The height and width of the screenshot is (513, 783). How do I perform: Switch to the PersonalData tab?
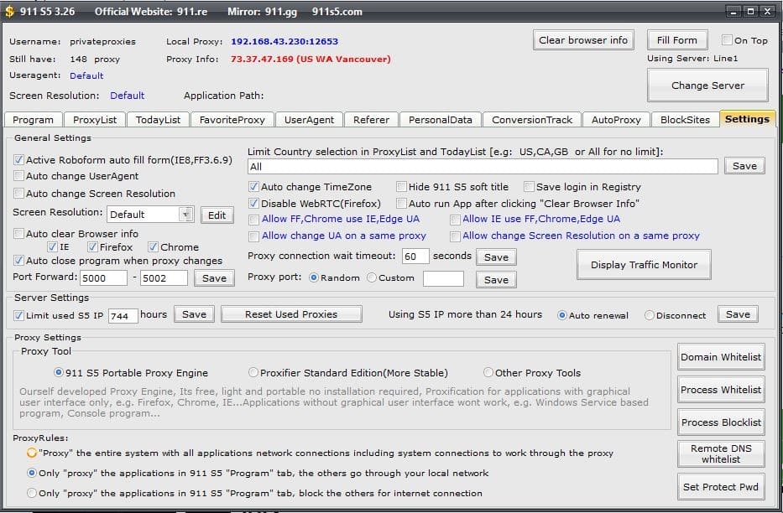click(x=440, y=120)
